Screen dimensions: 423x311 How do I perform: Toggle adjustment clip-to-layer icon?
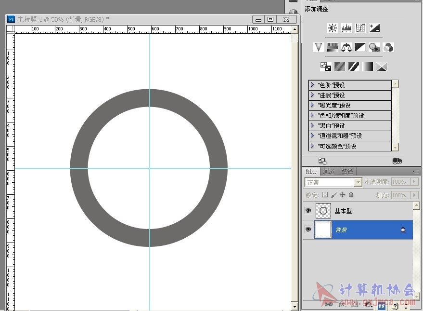pyautogui.click(x=397, y=161)
